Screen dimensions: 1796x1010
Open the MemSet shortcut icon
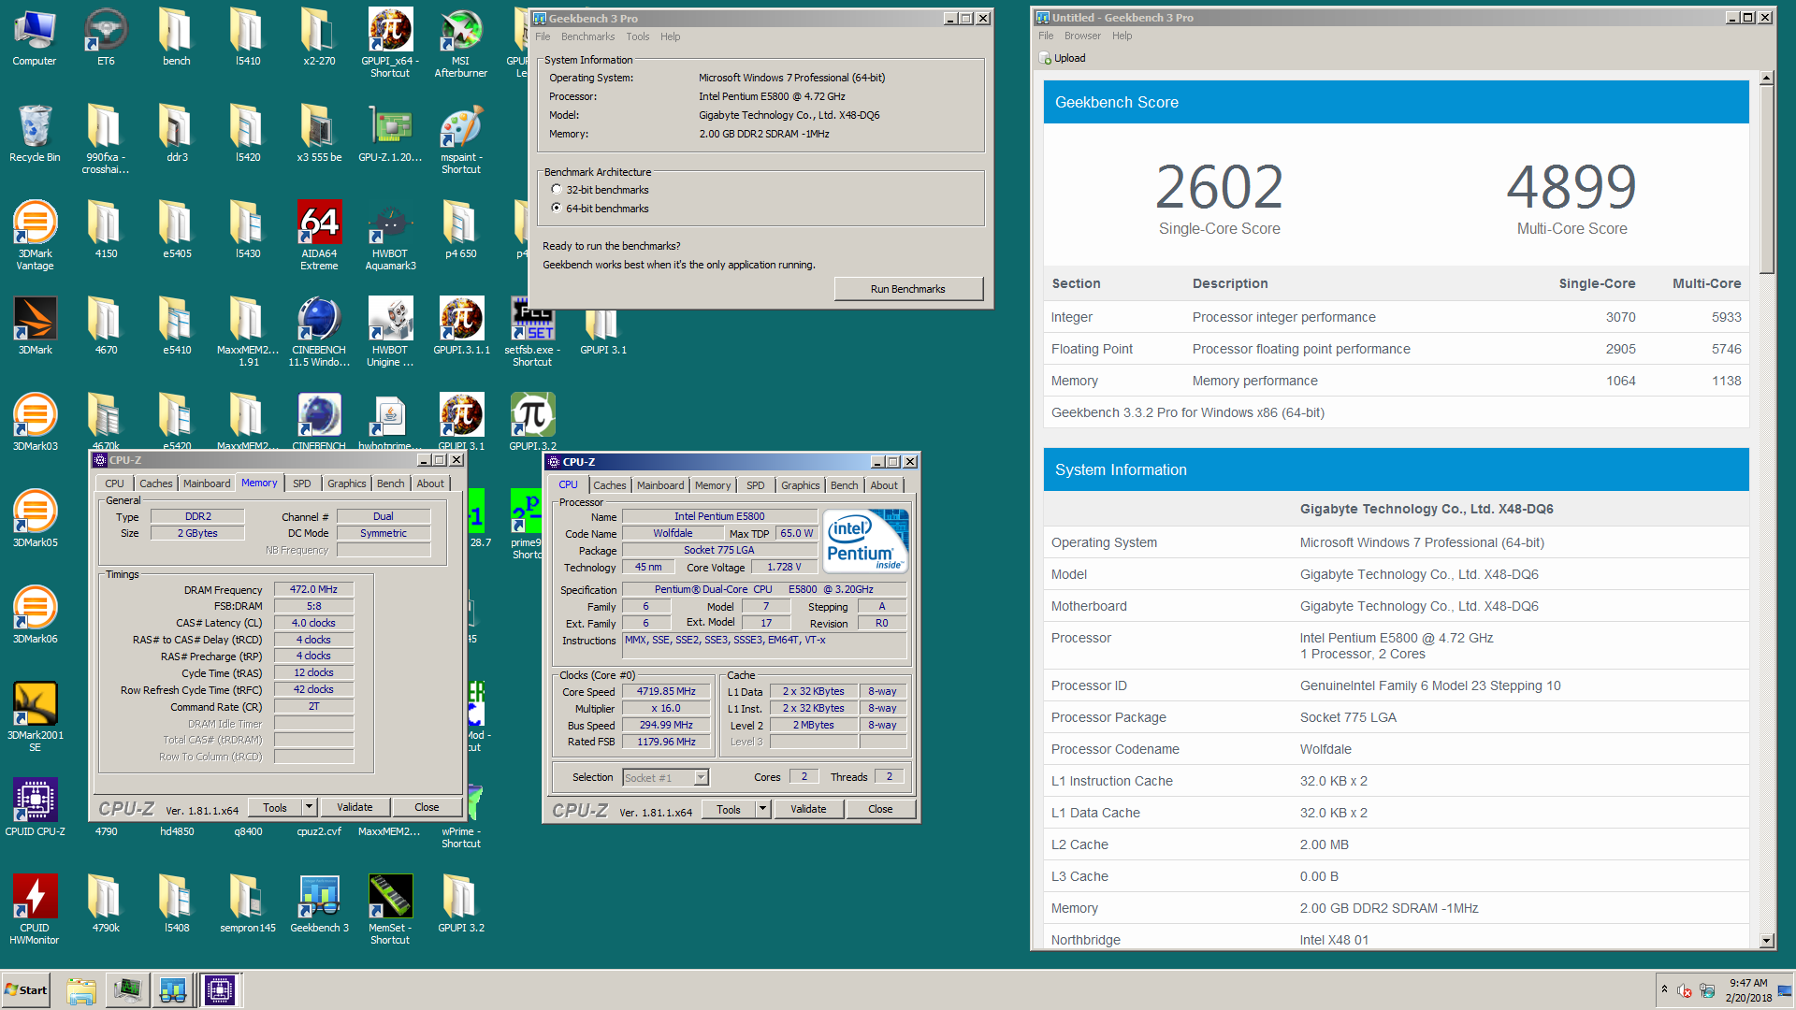click(390, 910)
